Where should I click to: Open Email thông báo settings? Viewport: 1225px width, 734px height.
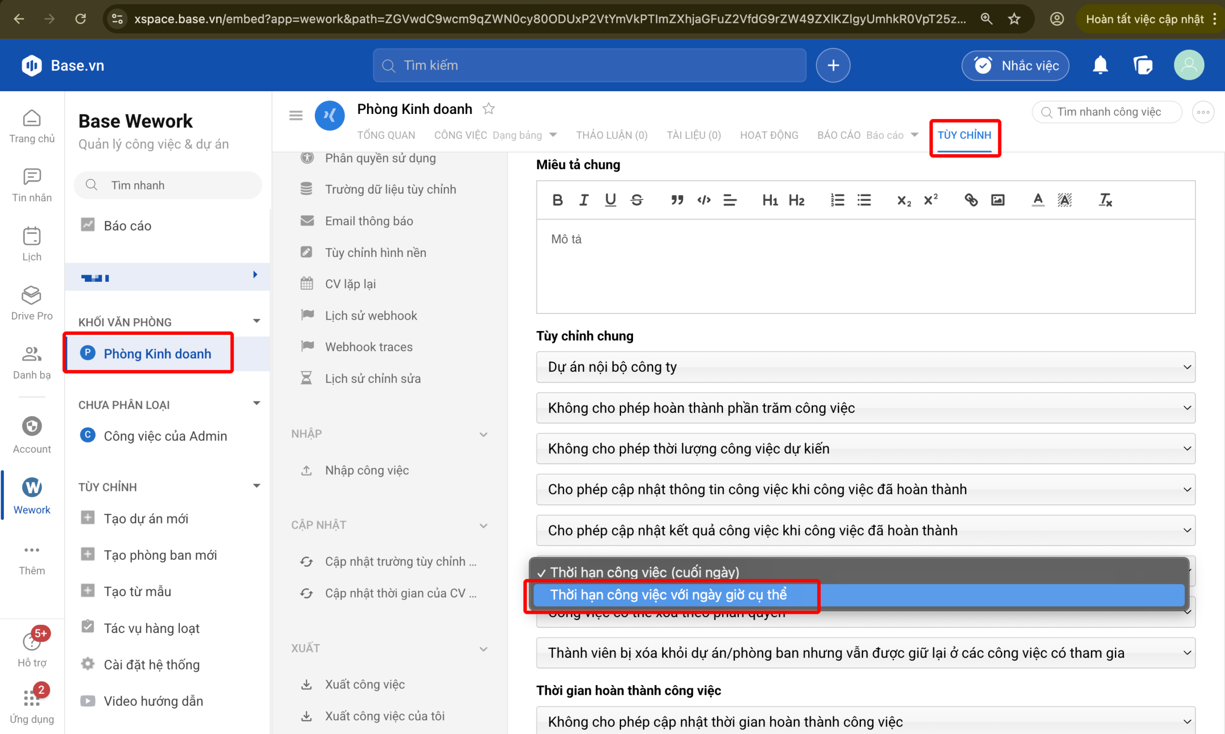pyautogui.click(x=369, y=221)
